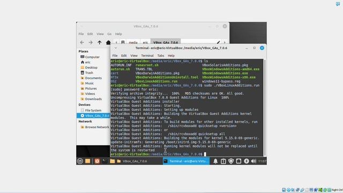Image resolution: width=343 pixels, height=193 pixels.
Task: Open the Terminal window's View menu
Action: click(x=134, y=56)
